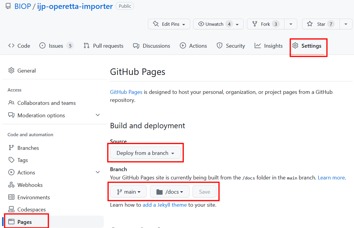Click the webhook icon beside Webhooks
354x228 pixels.
pos(11,184)
